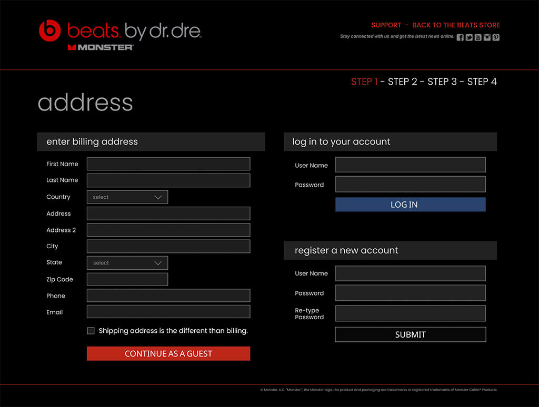Expand the State select dropdown

tap(127, 263)
